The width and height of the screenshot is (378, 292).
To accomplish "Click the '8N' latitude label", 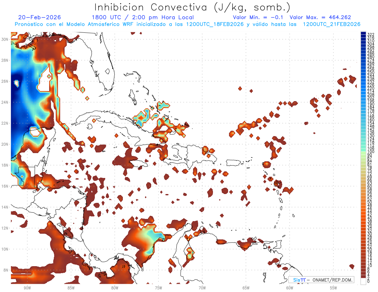I will pos(6,270).
